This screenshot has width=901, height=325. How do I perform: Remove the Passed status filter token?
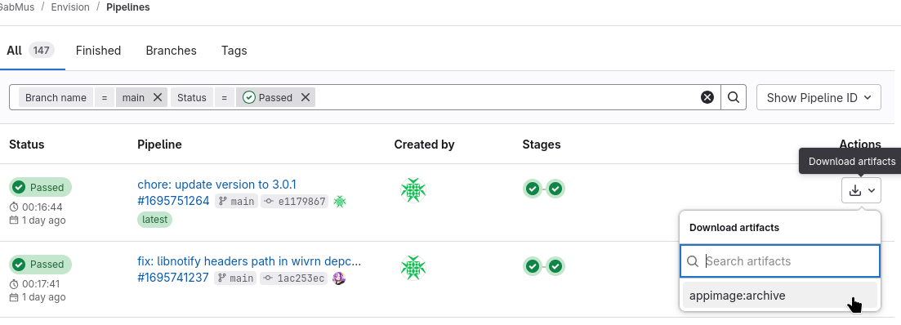tap(306, 98)
